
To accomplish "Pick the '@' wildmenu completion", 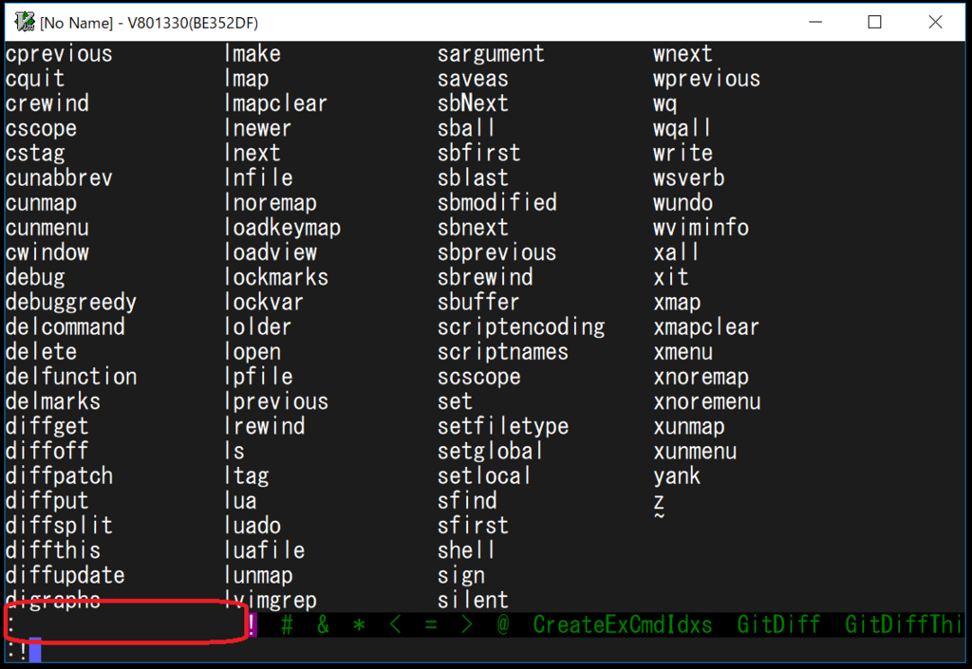I will (503, 624).
